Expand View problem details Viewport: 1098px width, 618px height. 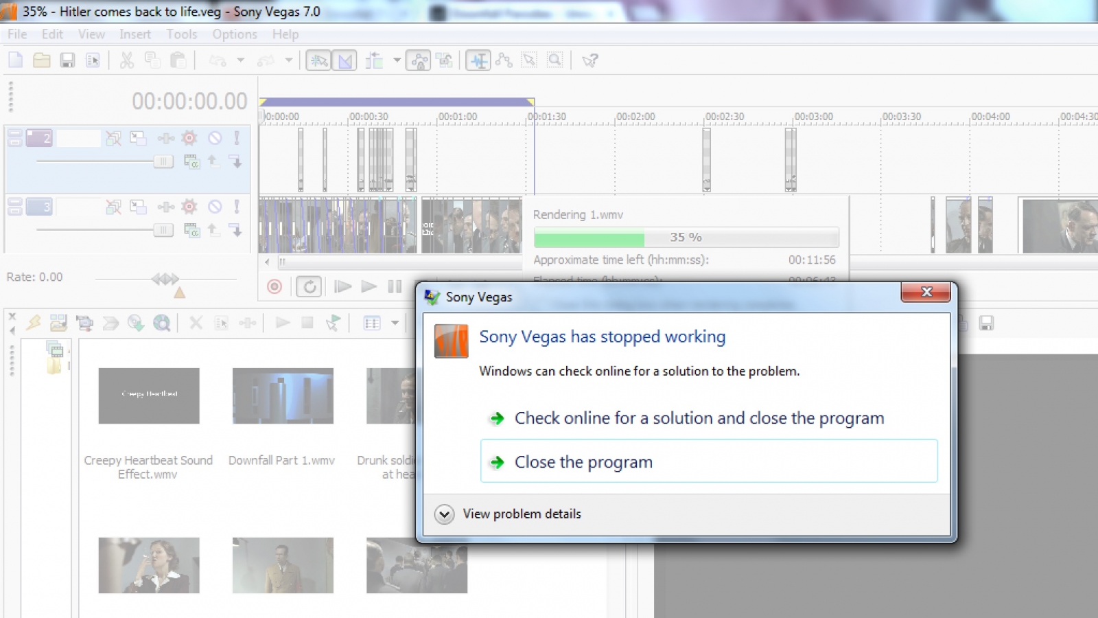coord(445,514)
